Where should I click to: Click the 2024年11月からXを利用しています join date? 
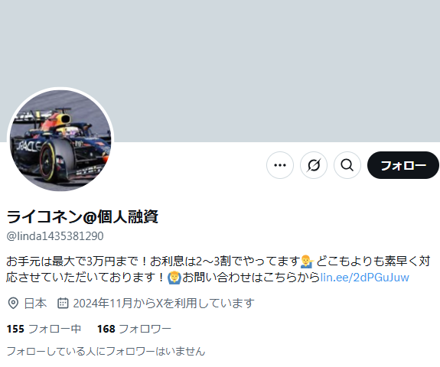point(164,304)
